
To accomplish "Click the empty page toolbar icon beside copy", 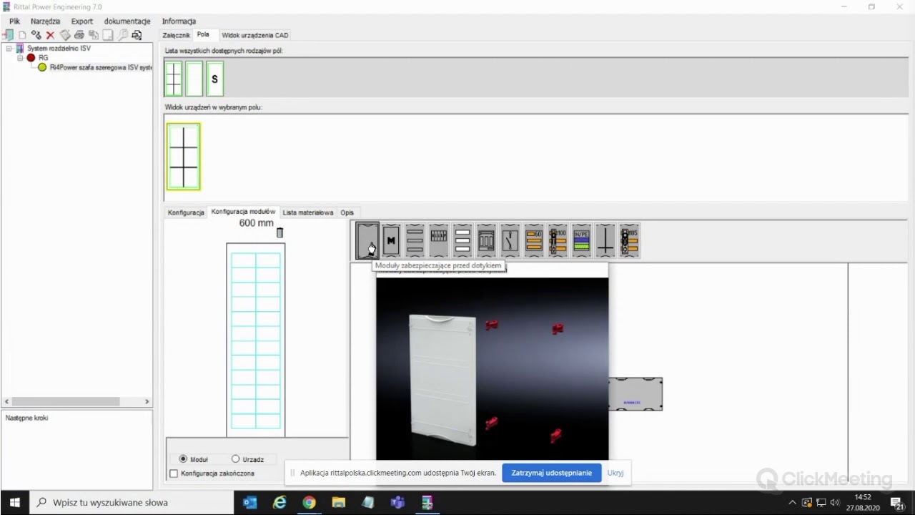I will [x=108, y=34].
